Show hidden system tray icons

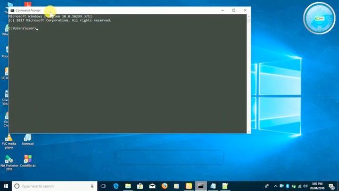pyautogui.click(x=275, y=186)
